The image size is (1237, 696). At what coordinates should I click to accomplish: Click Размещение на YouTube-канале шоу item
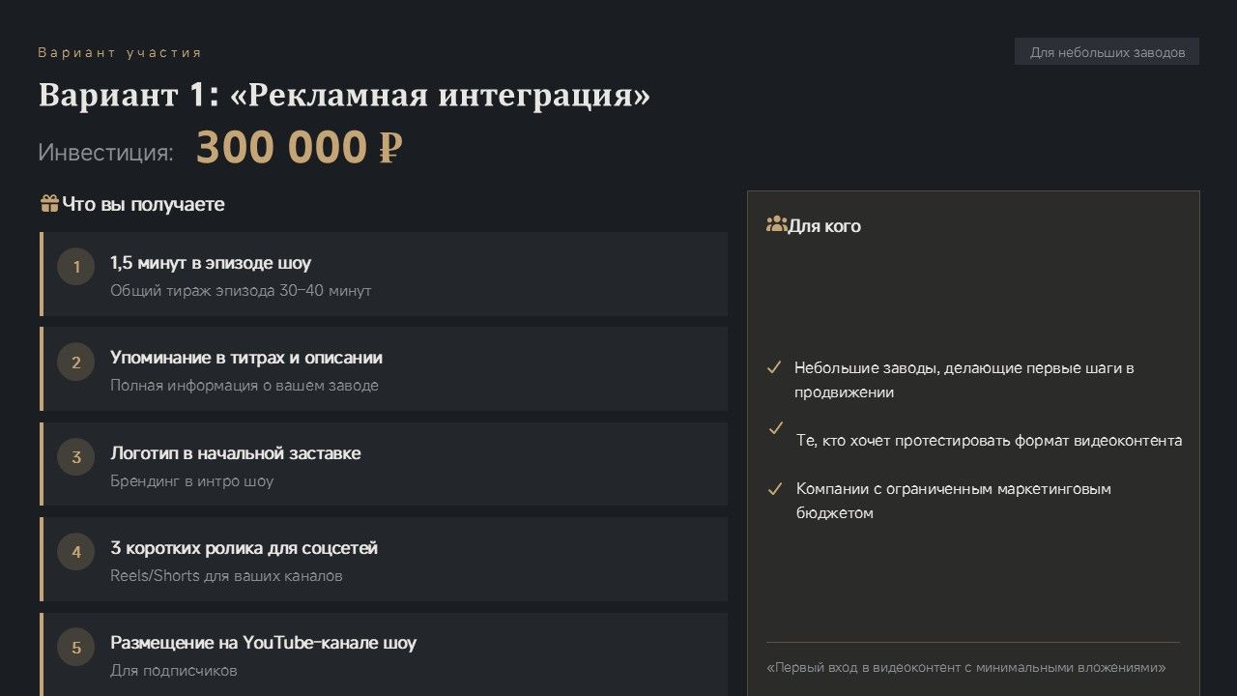pyautogui.click(x=263, y=643)
